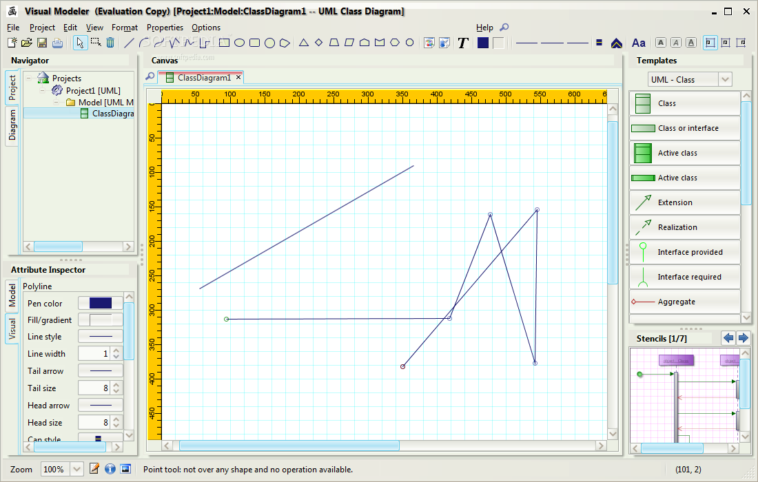Screen dimensions: 758x482
Task: Pick the orthogonal step connector tool
Action: 205,43
